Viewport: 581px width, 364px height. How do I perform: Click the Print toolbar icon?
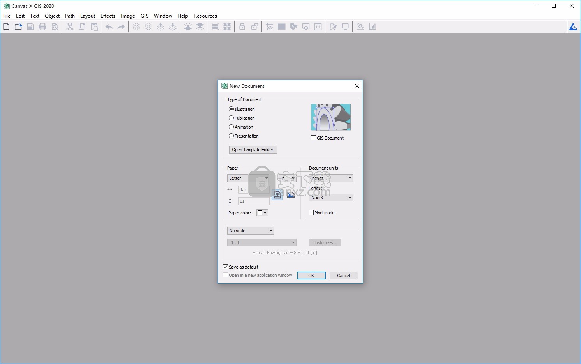pyautogui.click(x=42, y=27)
